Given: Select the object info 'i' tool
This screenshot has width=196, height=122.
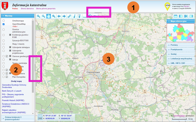Looking at the screenshot, I should pos(74,16).
